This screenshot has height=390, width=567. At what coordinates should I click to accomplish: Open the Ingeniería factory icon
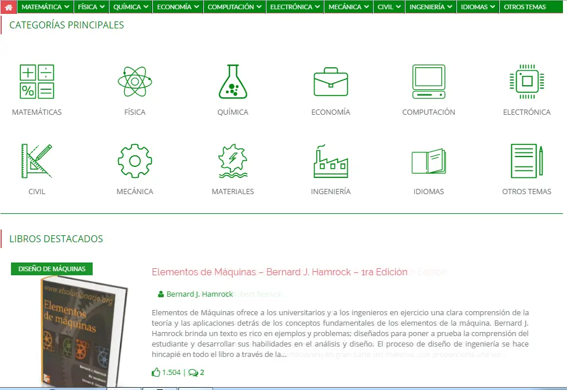[331, 161]
